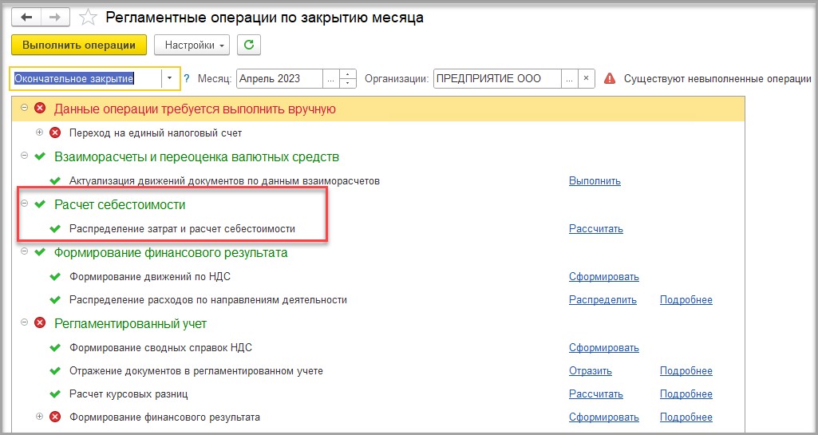Collapse the 'Расчет себестоимости' group
This screenshot has height=435, width=818.
[x=24, y=204]
